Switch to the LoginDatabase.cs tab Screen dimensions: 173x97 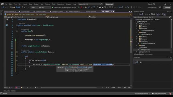coord(41,11)
